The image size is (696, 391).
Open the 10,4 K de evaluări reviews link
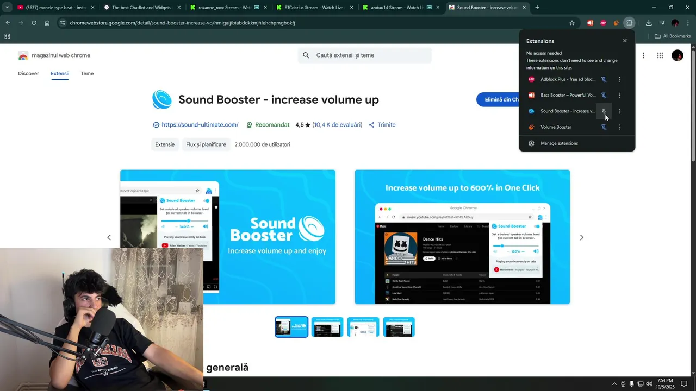pyautogui.click(x=337, y=125)
